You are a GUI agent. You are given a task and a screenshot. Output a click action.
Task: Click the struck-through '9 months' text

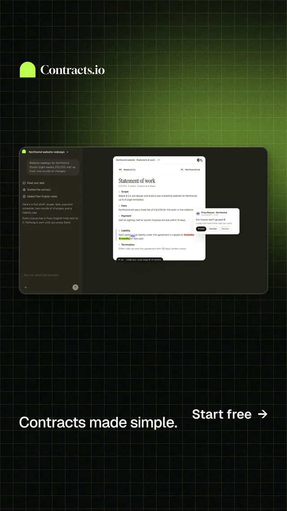click(x=189, y=235)
